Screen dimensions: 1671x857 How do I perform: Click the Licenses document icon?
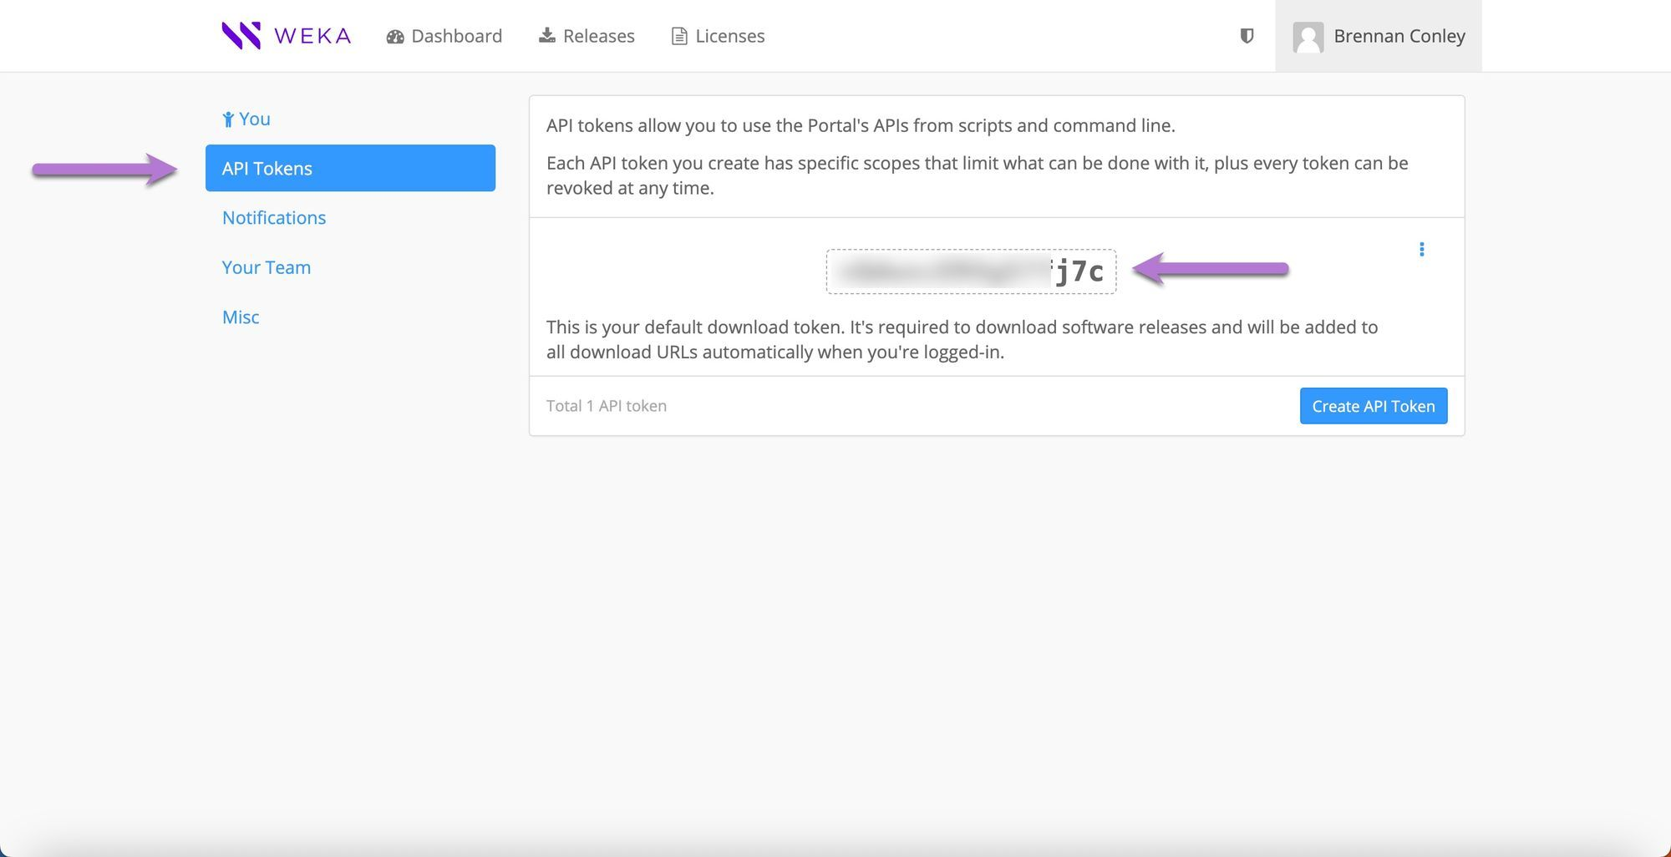click(x=679, y=37)
